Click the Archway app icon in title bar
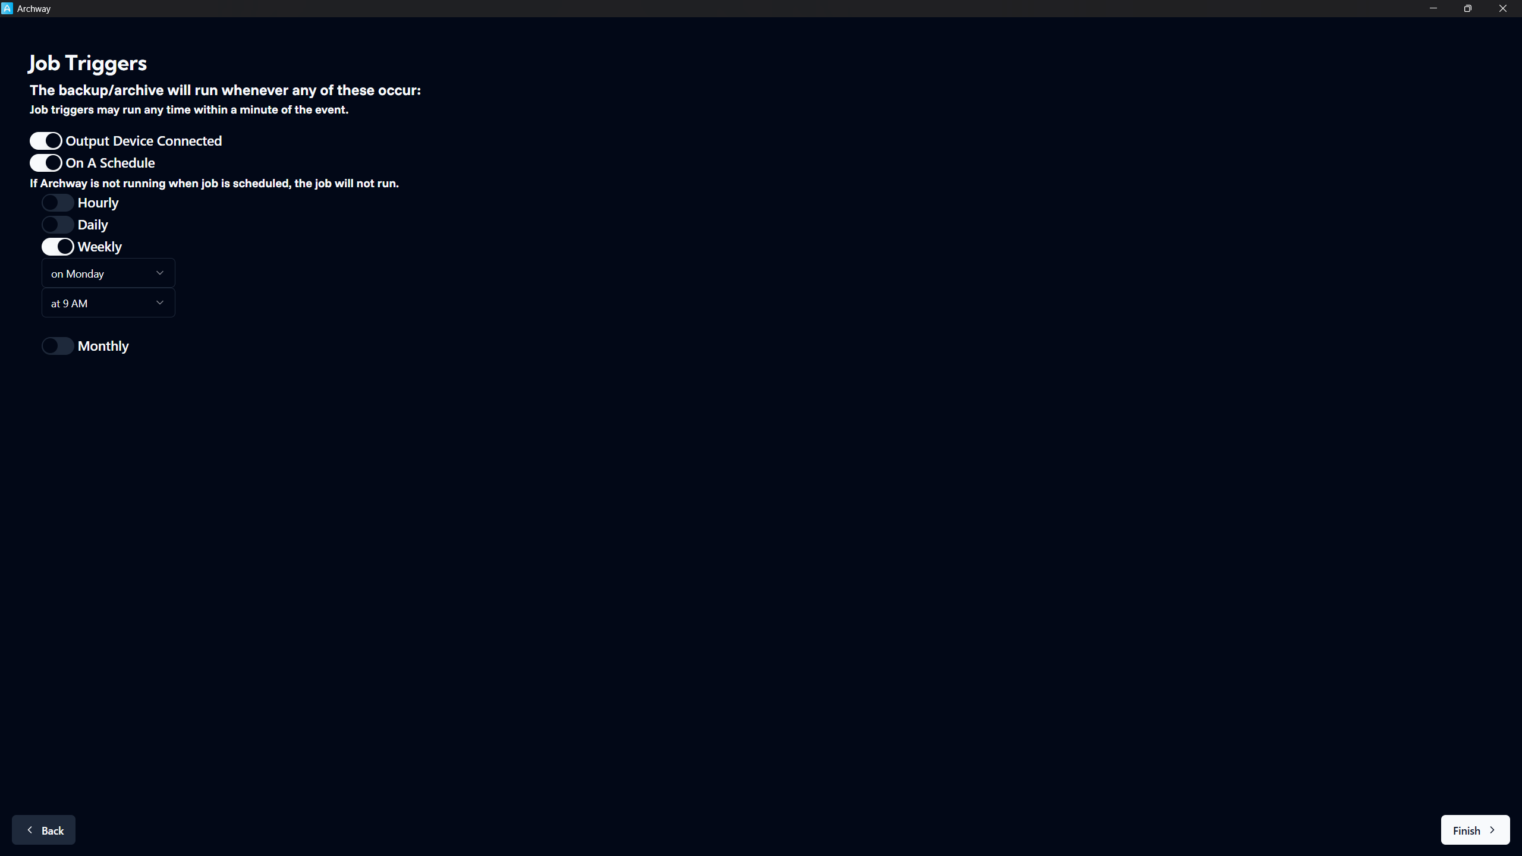Image resolution: width=1522 pixels, height=856 pixels. [x=7, y=8]
